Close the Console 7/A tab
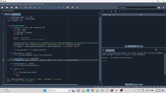 click(x=113, y=50)
